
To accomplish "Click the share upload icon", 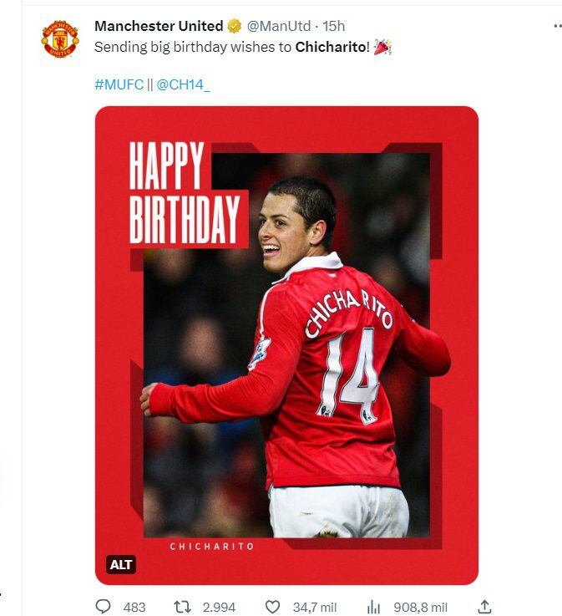I will [x=484, y=607].
